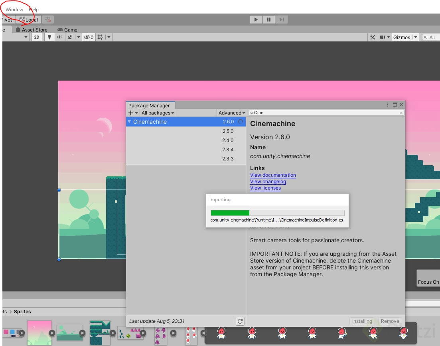This screenshot has width=440, height=346.
Task: Open grid settings dropdown arrow
Action: pyautogui.click(x=109, y=37)
